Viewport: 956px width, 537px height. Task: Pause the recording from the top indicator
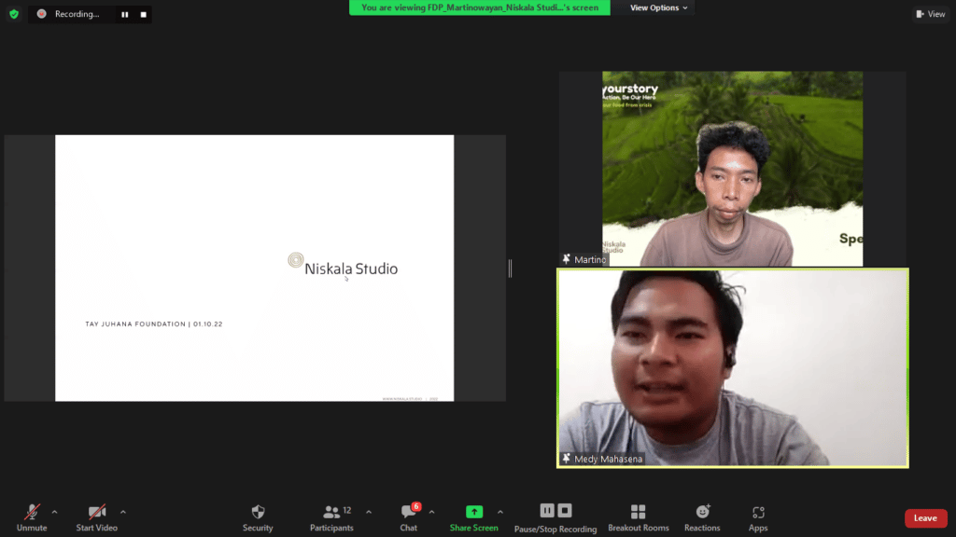(125, 15)
